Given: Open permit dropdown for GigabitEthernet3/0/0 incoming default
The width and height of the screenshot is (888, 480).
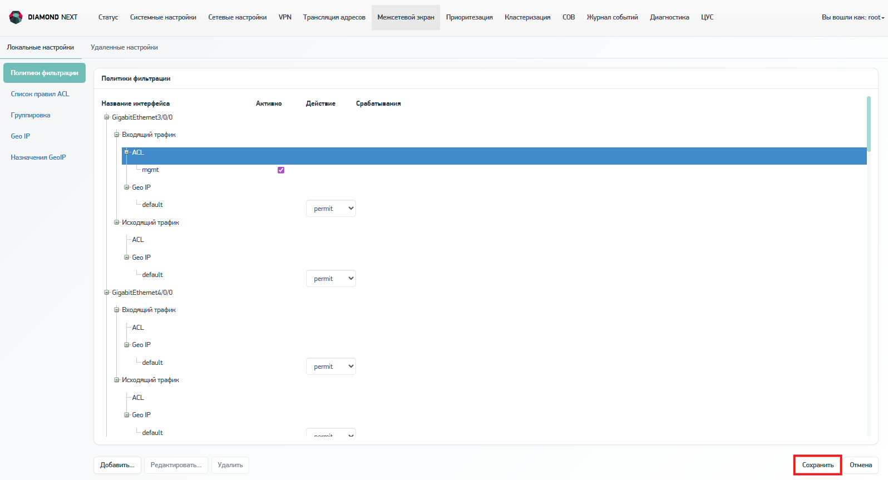Looking at the screenshot, I should tap(331, 209).
